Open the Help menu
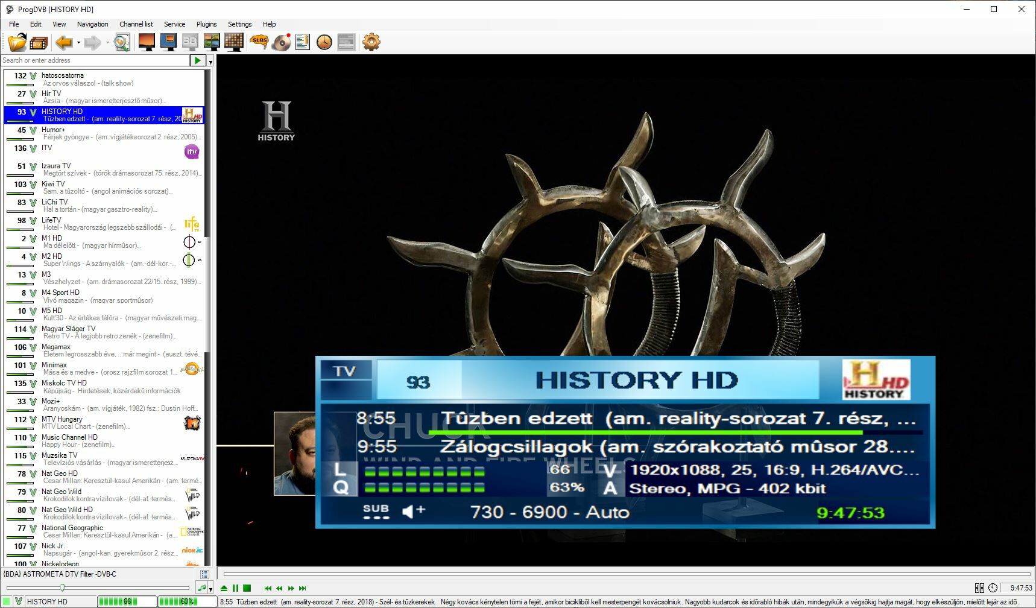This screenshot has width=1036, height=608. (x=270, y=24)
